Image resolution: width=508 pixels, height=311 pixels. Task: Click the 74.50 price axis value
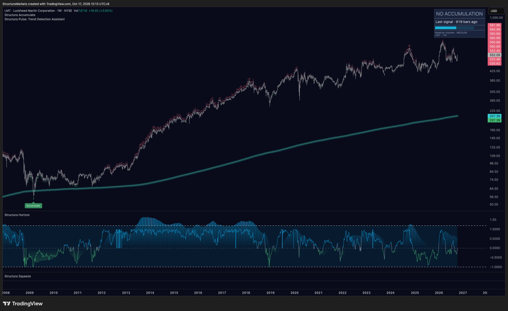494,180
